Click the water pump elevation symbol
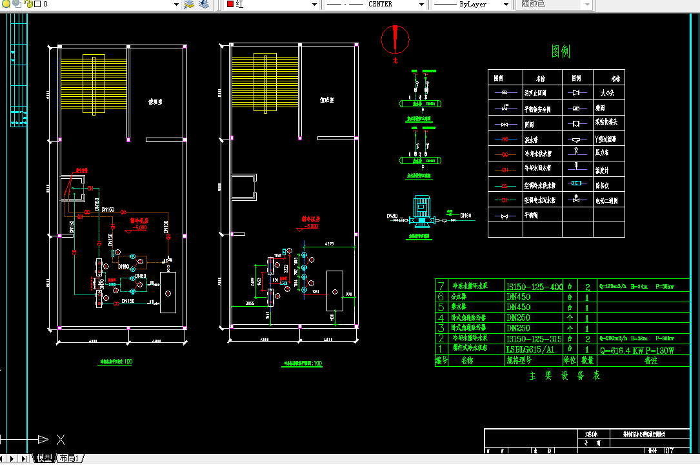The height and width of the screenshot is (465, 700). coord(421,211)
